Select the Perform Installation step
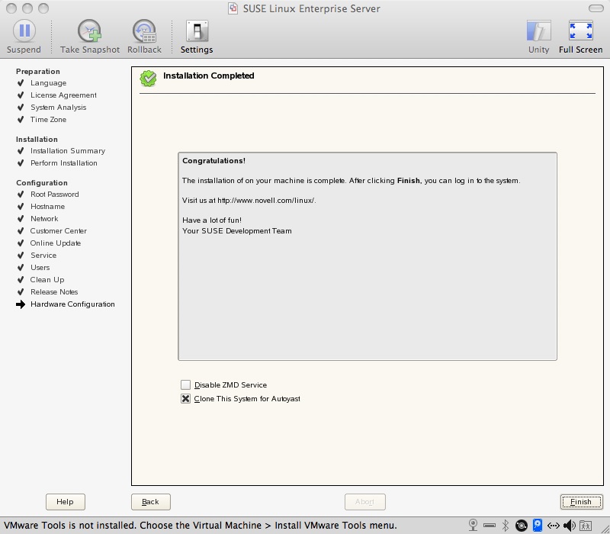The height and width of the screenshot is (534, 610). pyautogui.click(x=64, y=163)
